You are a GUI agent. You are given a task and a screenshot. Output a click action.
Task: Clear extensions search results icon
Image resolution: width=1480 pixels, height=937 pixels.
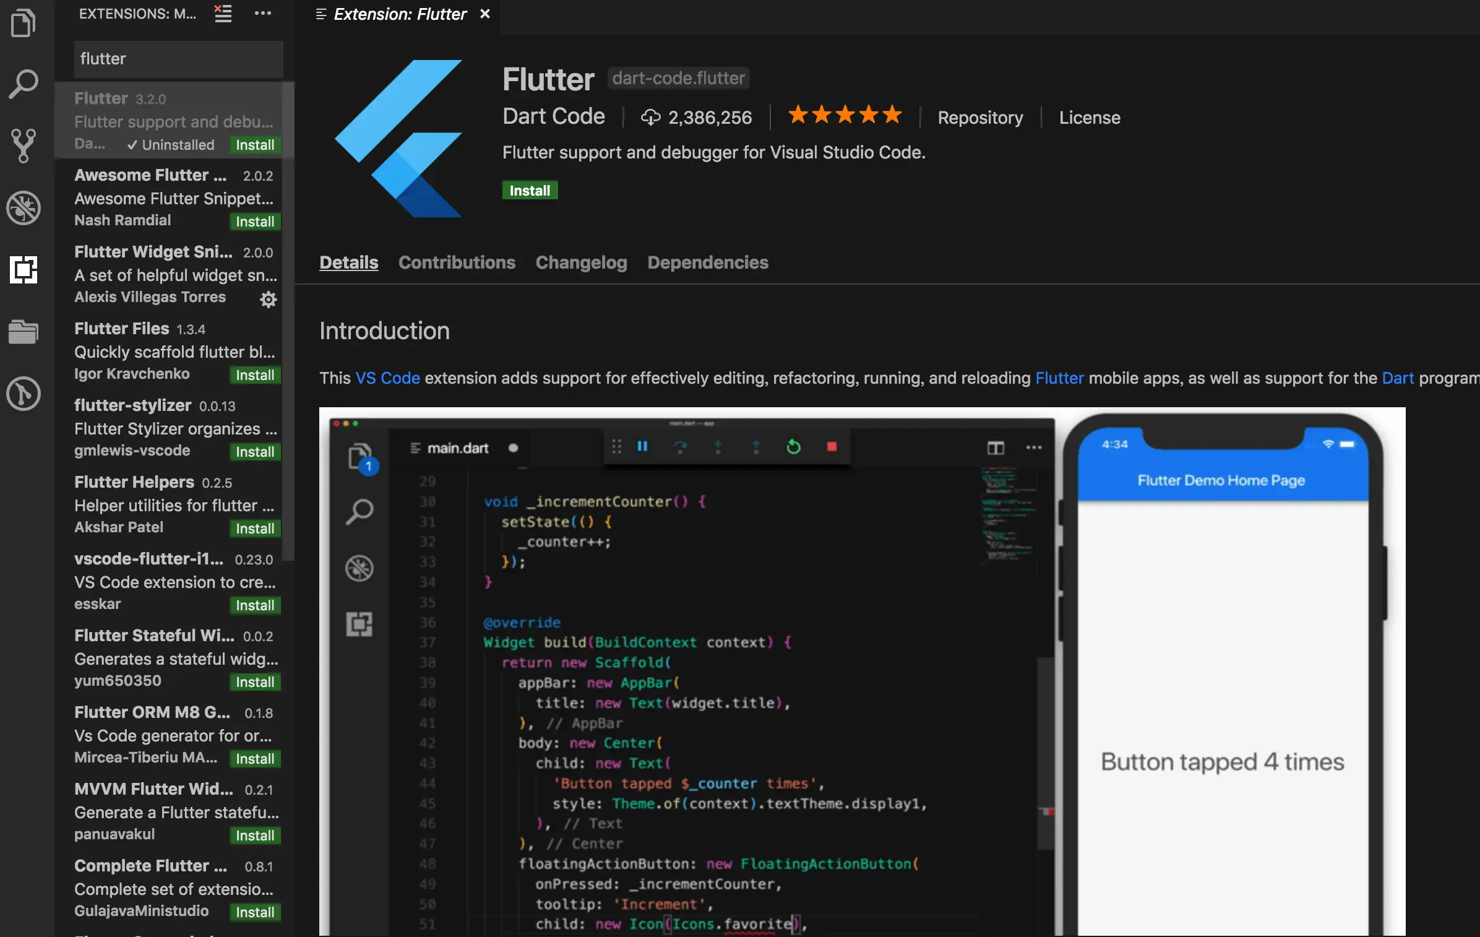pyautogui.click(x=223, y=13)
